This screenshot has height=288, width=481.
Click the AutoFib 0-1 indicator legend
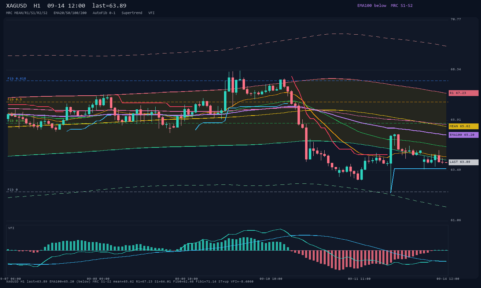104,13
